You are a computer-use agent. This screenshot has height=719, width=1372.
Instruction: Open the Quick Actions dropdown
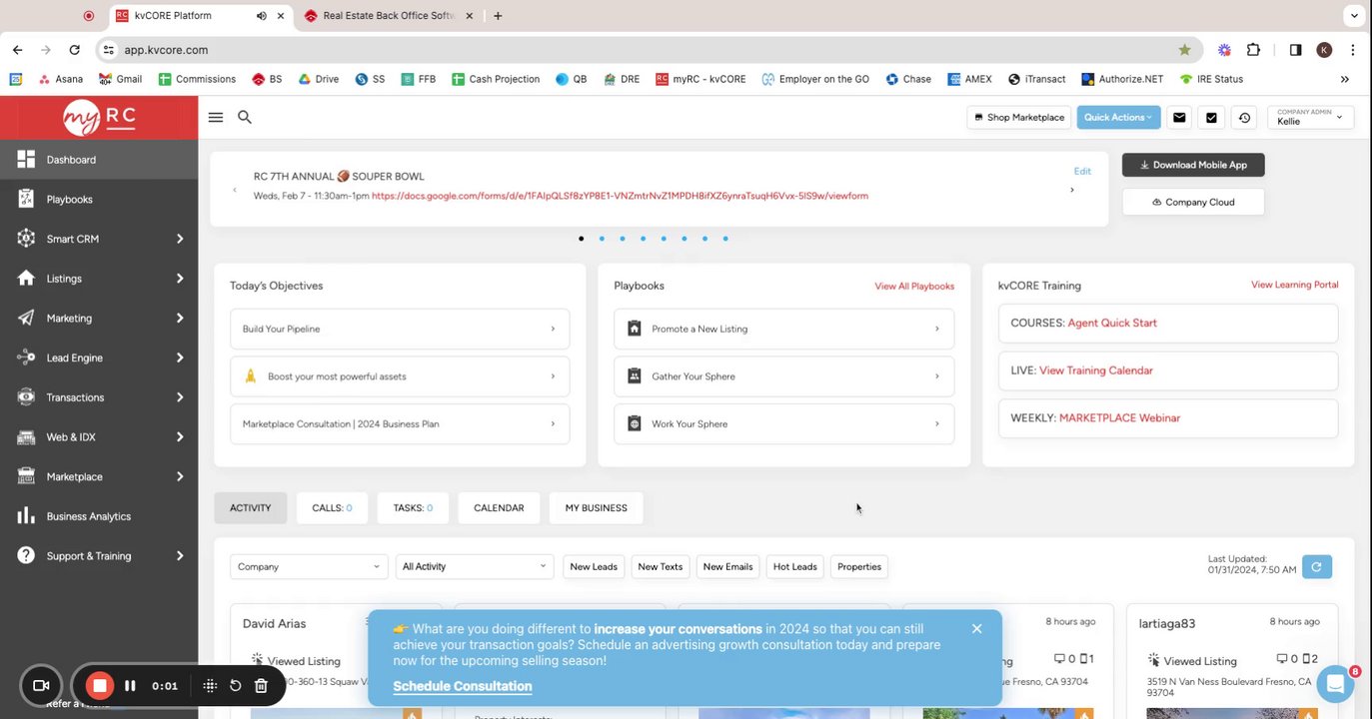pyautogui.click(x=1118, y=118)
